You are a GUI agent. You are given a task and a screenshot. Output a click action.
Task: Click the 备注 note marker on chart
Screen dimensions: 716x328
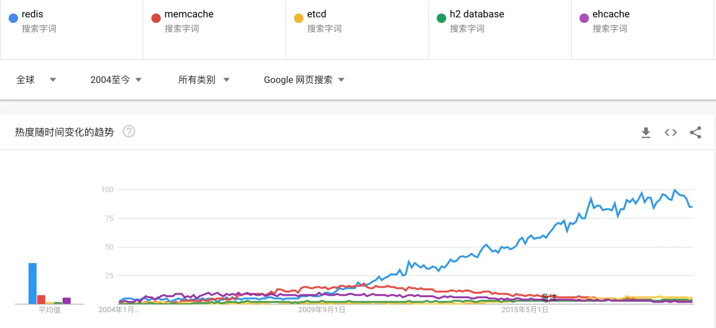tap(549, 298)
